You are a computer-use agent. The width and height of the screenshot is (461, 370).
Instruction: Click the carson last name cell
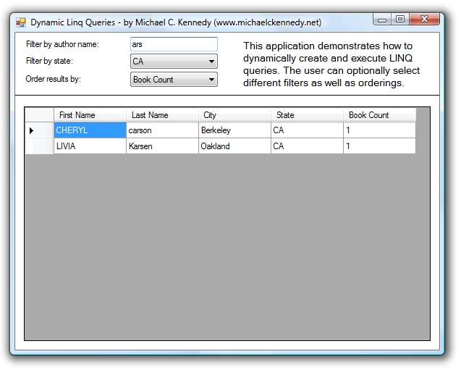tap(162, 130)
